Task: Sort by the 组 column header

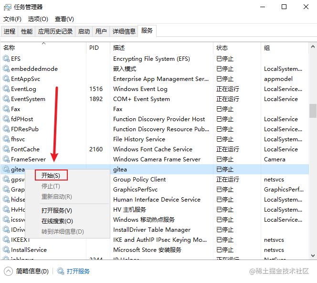Action: [285, 48]
